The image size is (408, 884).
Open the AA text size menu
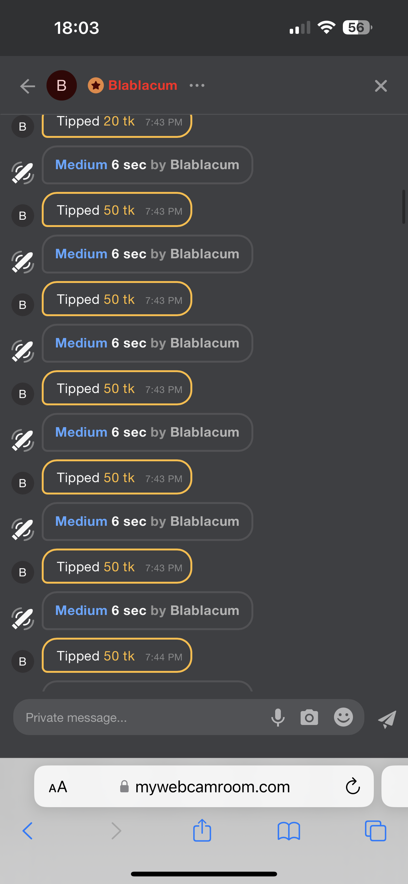[x=58, y=787]
